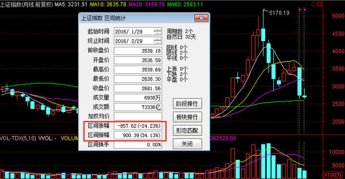The width and height of the screenshot is (345, 179).
Task: Click the left magenta interval start marker
Action: (299, 10)
